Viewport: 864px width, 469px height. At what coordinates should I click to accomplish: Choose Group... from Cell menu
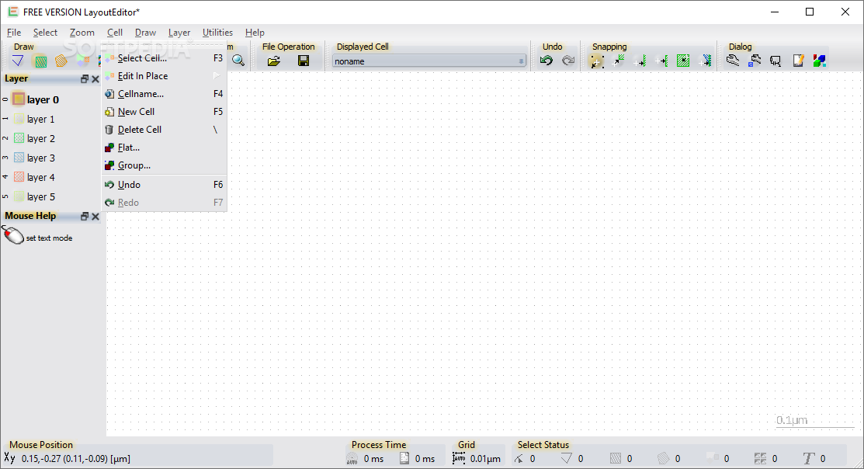pyautogui.click(x=165, y=165)
